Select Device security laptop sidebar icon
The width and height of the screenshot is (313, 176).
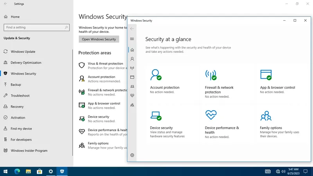pyautogui.click(x=132, y=86)
